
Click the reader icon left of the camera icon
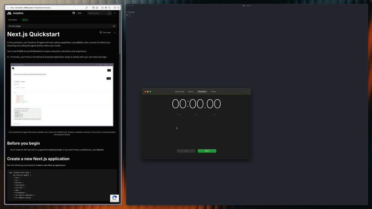tap(93, 7)
